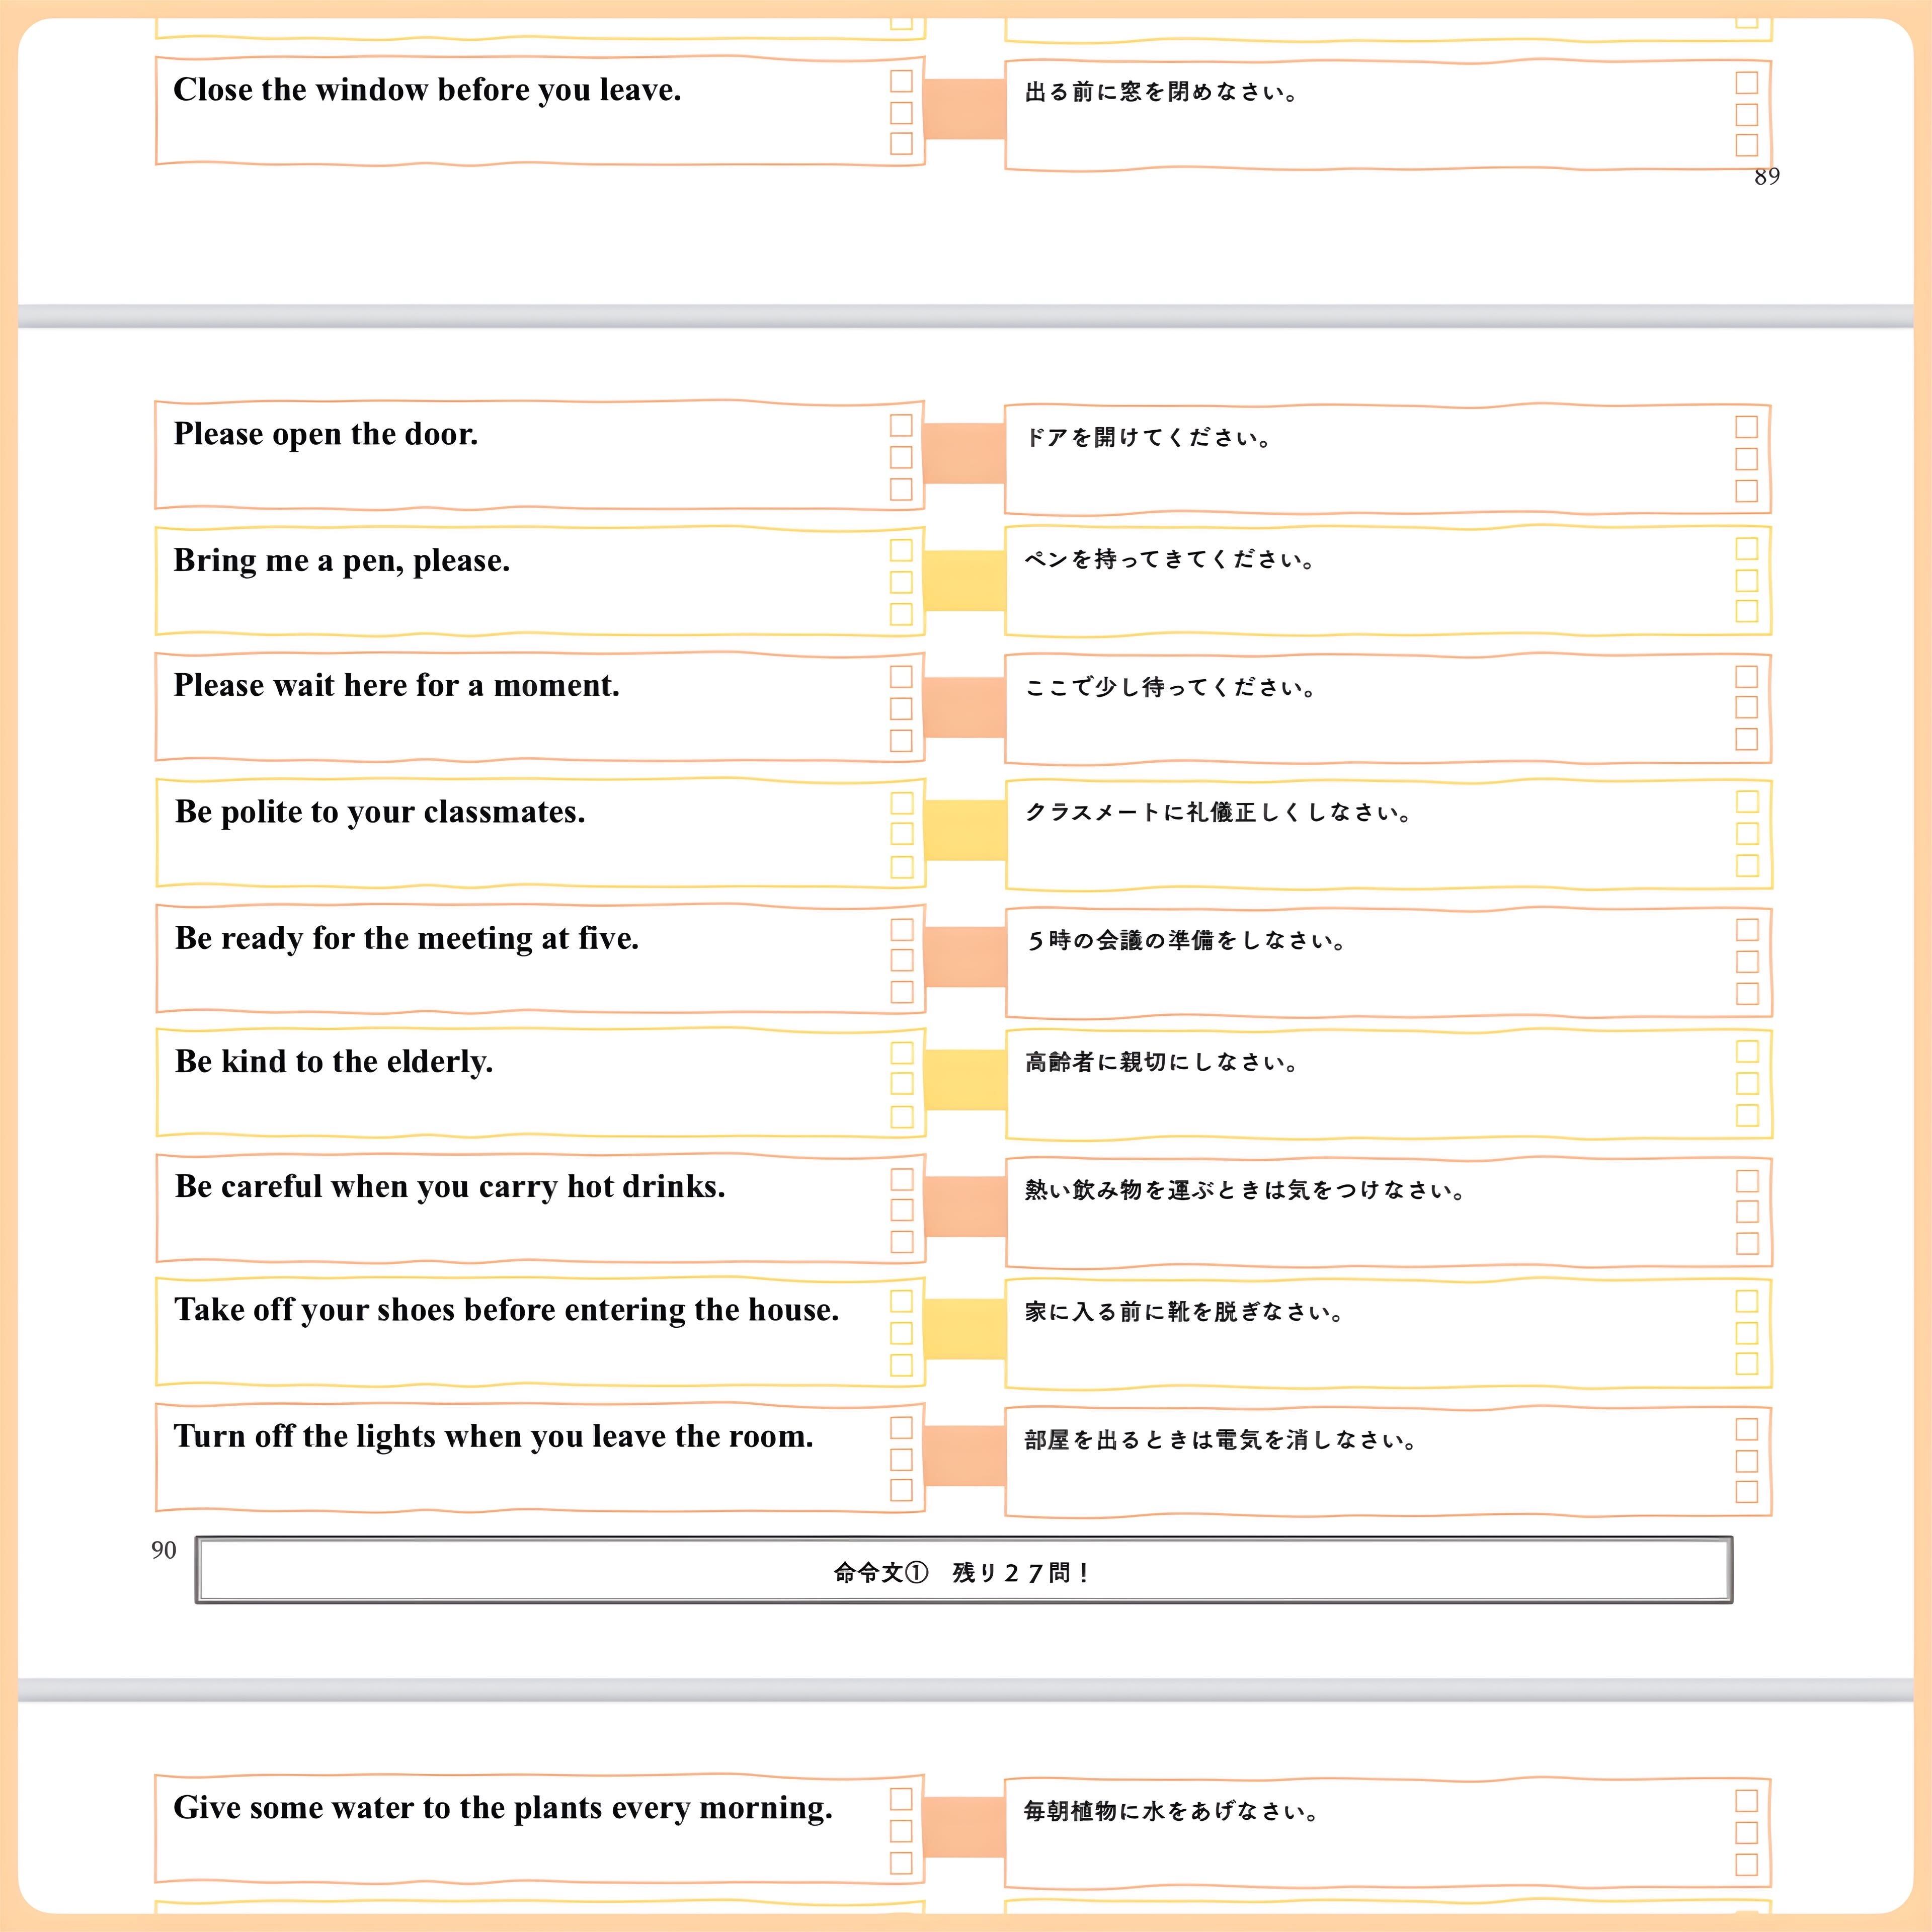Check top checkbox on 'Be polite to your classmates.'
This screenshot has width=1932, height=1932.
[901, 803]
